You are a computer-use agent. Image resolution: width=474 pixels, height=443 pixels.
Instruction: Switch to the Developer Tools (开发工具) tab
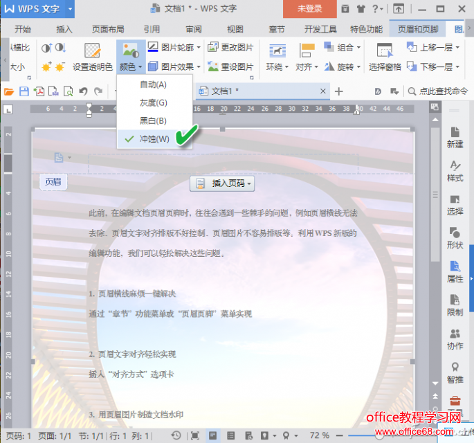pyautogui.click(x=320, y=29)
